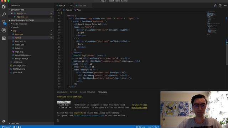Click on the console.log line in editor
Image resolution: width=228 pixels, height=128 pixels.
coord(88,55)
